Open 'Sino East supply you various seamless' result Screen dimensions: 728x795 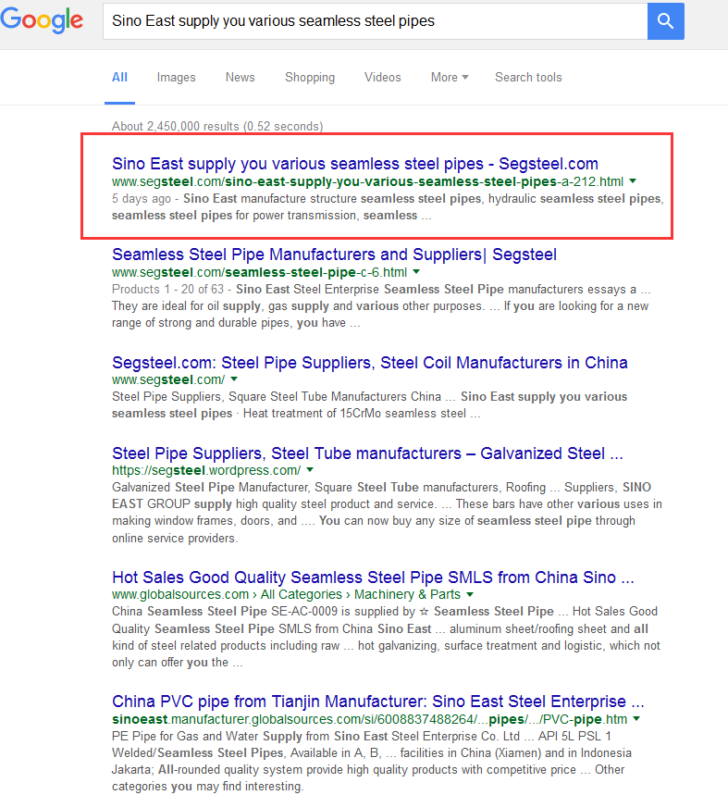pyautogui.click(x=355, y=164)
